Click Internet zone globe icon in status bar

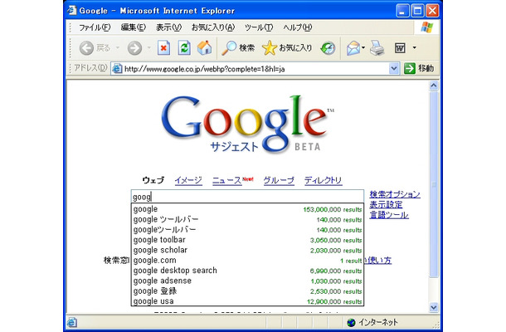tap(351, 322)
